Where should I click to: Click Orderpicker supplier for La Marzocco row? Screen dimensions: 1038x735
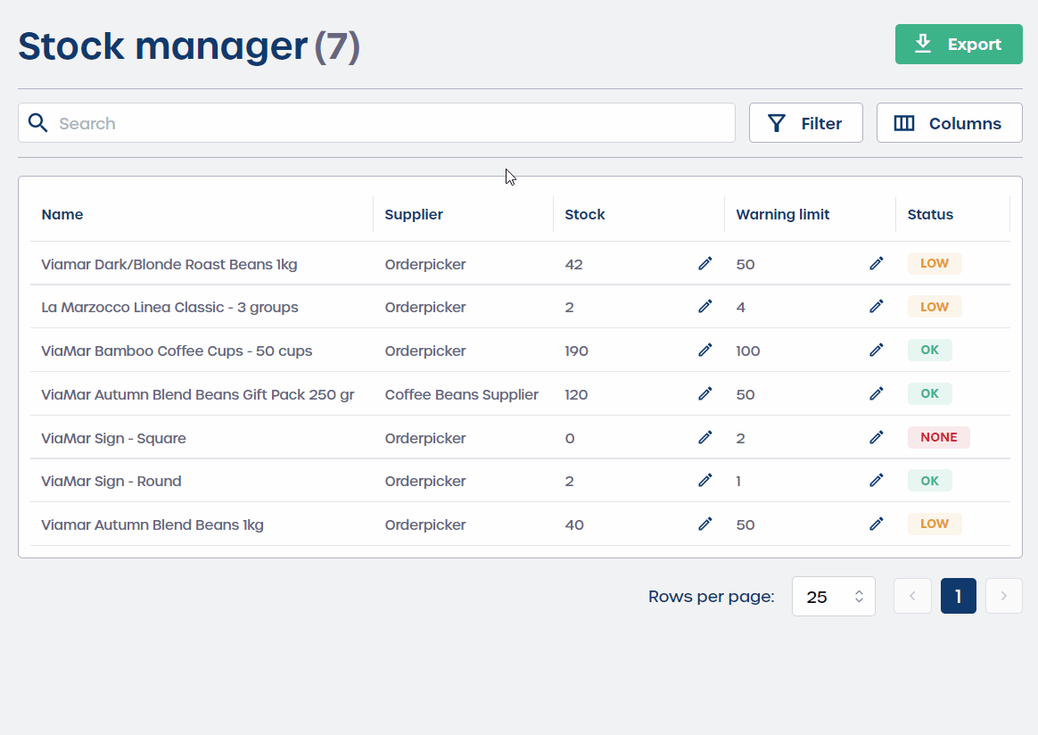[425, 307]
